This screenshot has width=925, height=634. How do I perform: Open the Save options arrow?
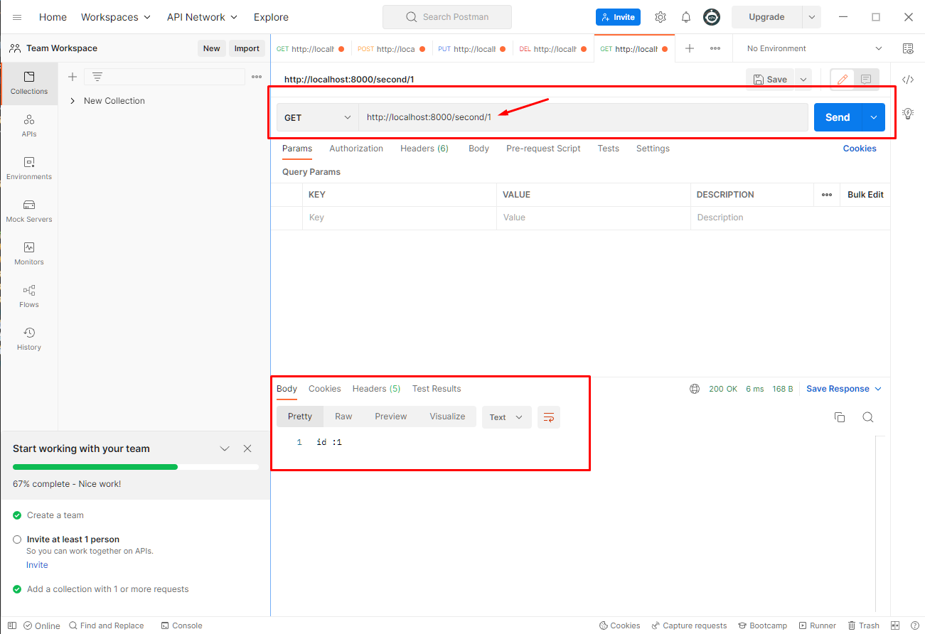click(x=803, y=80)
